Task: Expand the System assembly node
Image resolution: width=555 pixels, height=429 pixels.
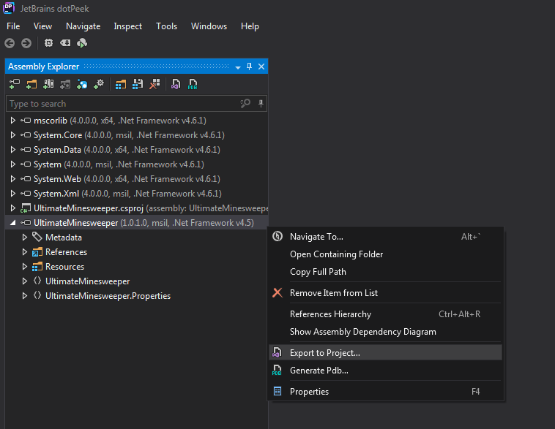Action: (x=12, y=164)
